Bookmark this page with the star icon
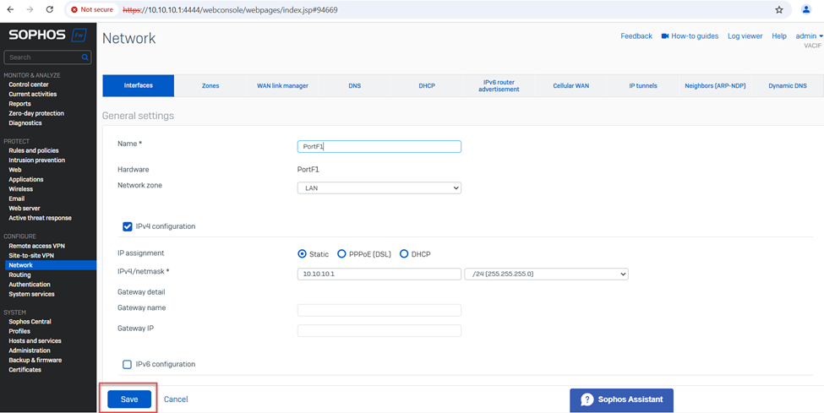This screenshot has height=413, width=824. coord(778,9)
